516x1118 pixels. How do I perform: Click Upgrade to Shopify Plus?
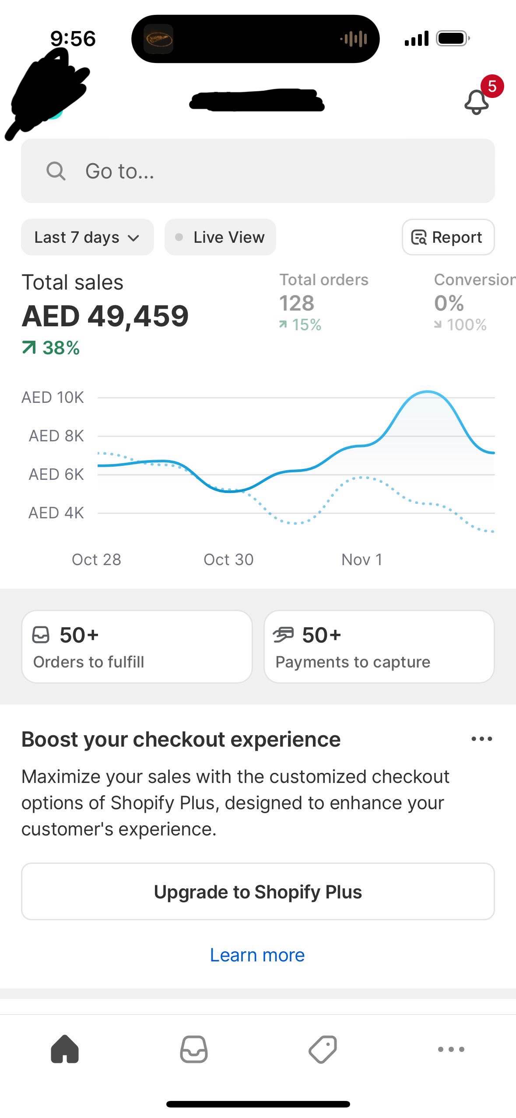pos(258,891)
